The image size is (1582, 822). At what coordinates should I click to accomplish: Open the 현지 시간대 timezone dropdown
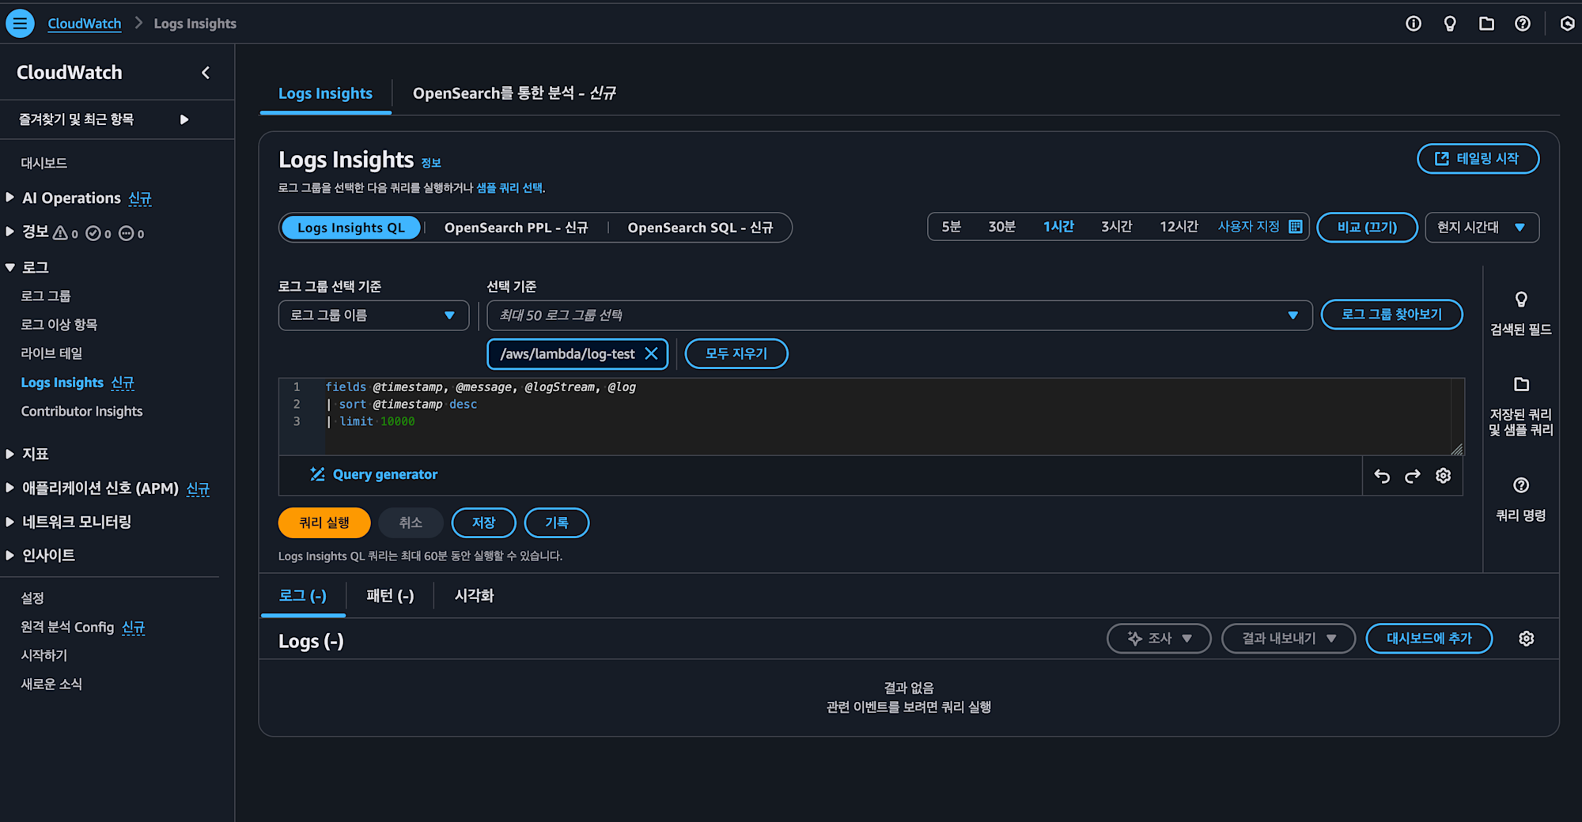pyautogui.click(x=1482, y=228)
